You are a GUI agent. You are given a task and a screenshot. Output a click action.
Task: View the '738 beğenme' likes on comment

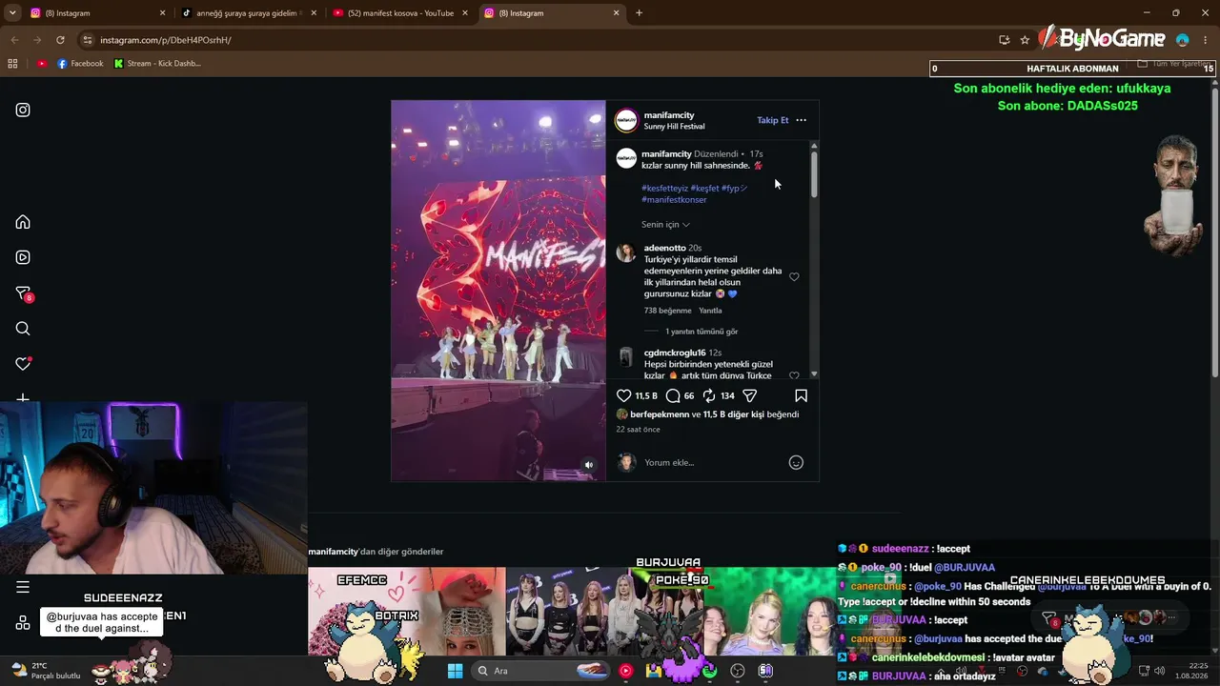(667, 311)
